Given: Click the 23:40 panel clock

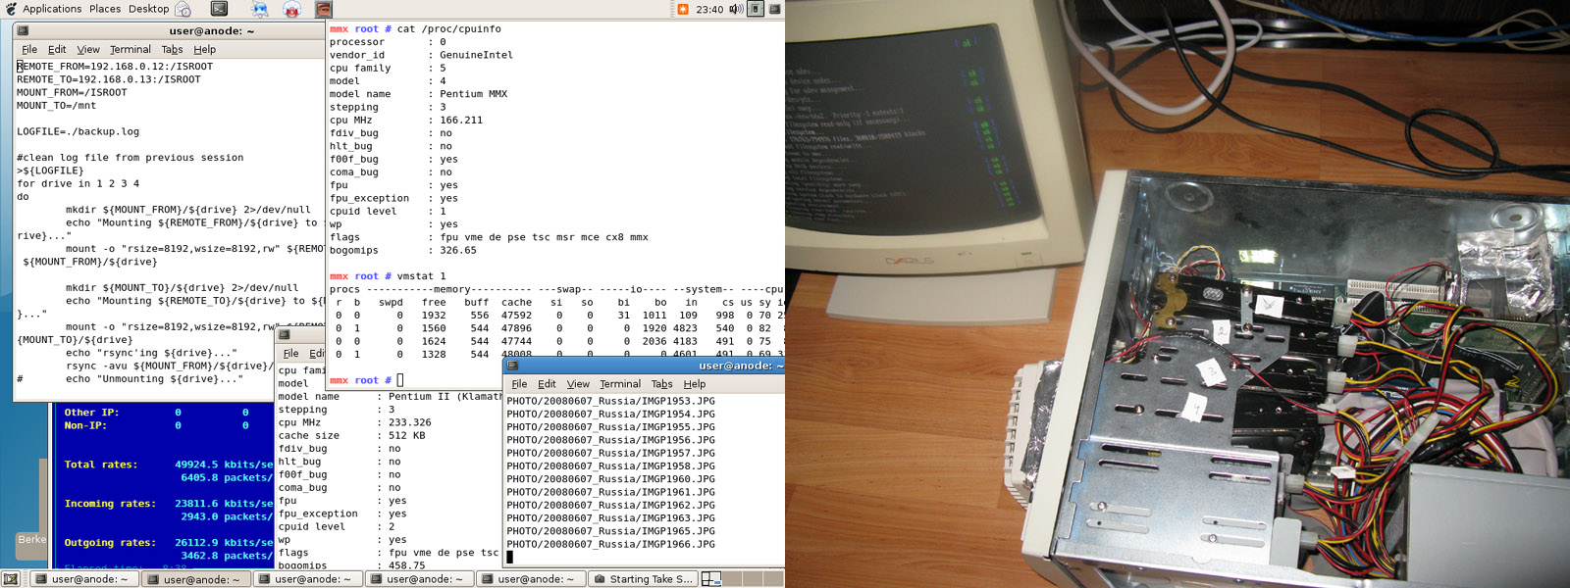Looking at the screenshot, I should pyautogui.click(x=709, y=9).
